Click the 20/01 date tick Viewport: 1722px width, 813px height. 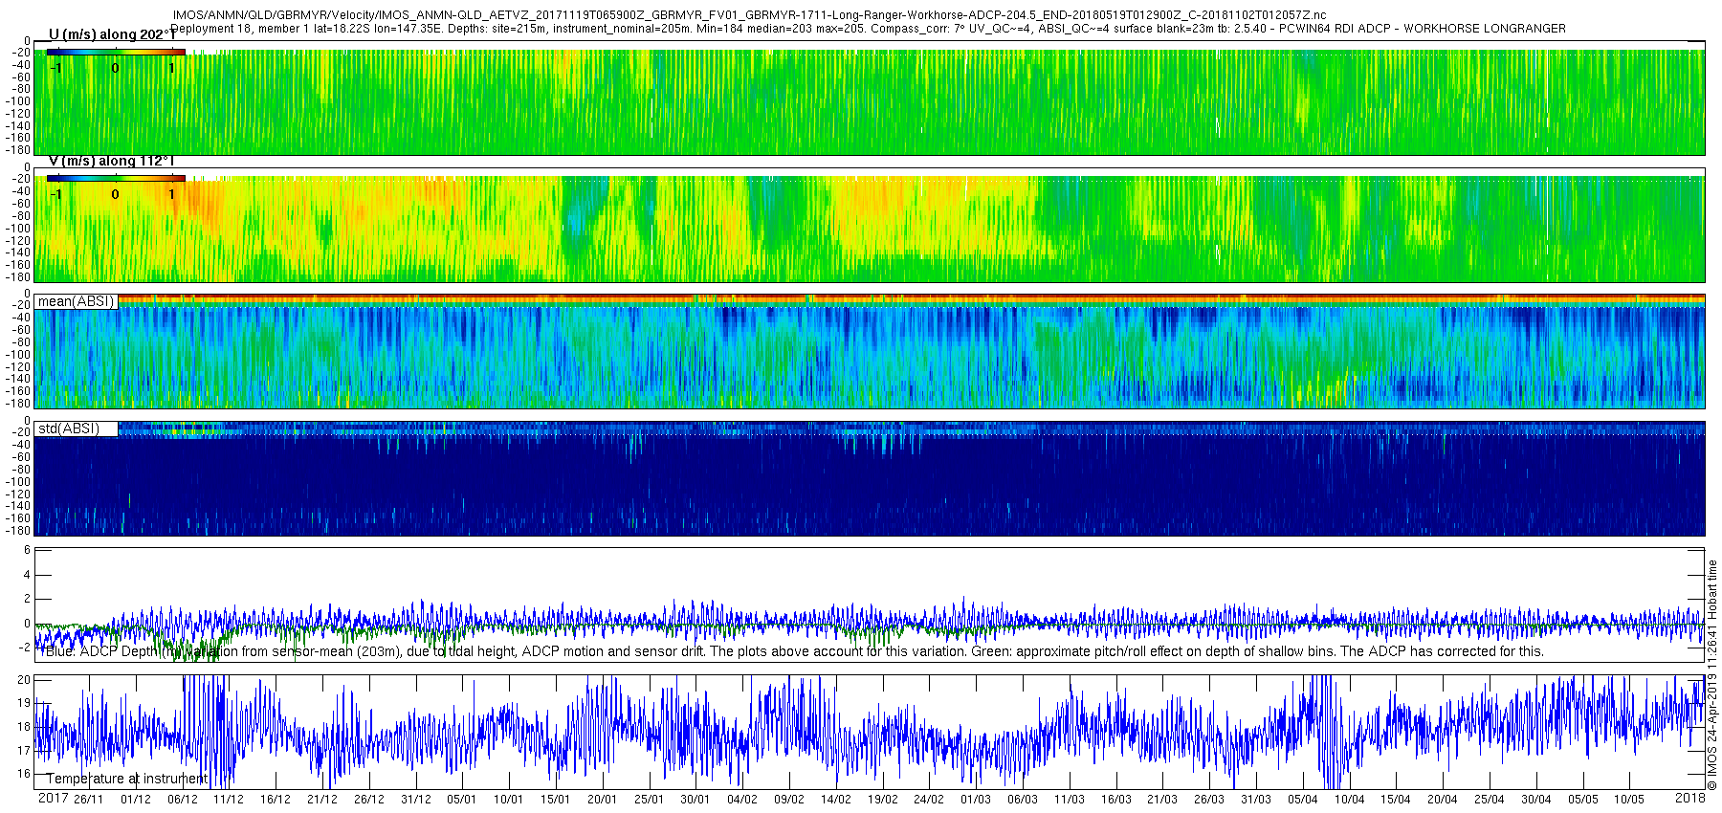click(602, 800)
